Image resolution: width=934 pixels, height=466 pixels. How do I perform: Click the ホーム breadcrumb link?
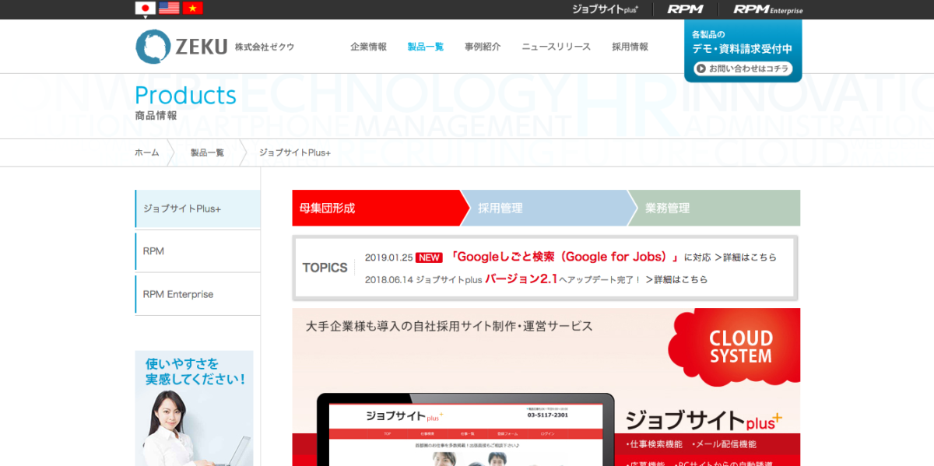pos(146,152)
